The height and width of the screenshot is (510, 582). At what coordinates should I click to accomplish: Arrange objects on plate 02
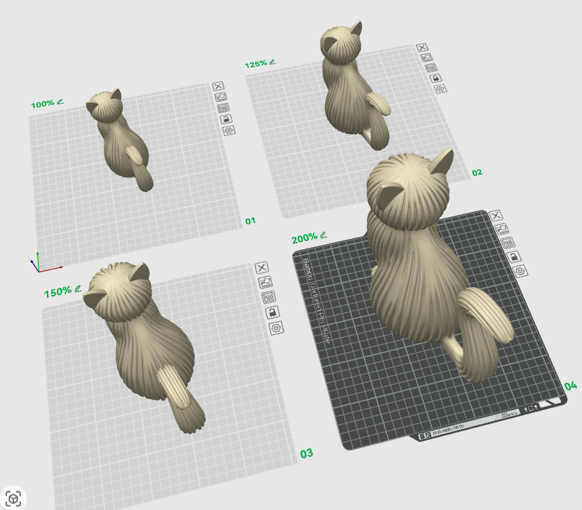point(431,68)
